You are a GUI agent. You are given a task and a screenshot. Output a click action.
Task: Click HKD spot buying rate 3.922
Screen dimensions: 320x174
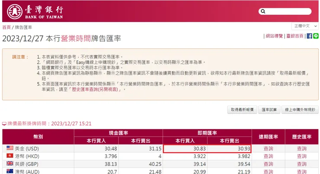click(x=200, y=156)
